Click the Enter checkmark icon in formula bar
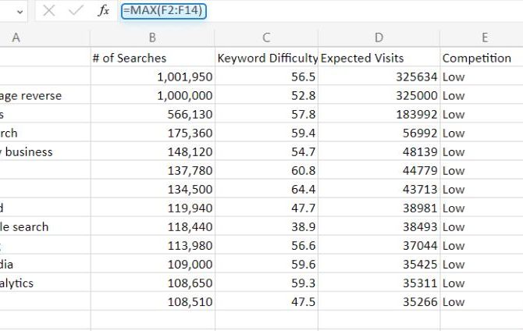This screenshot has width=523, height=331. pos(76,11)
